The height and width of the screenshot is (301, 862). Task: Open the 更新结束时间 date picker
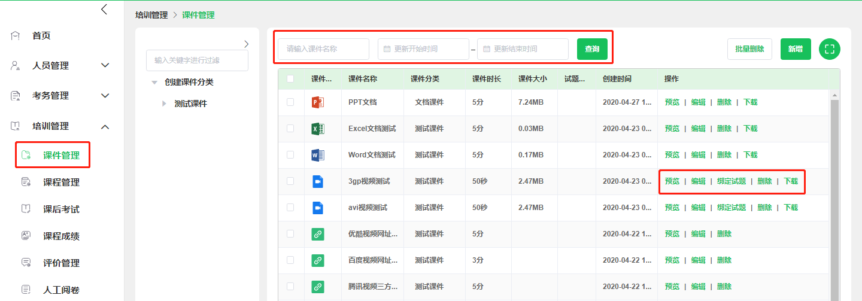point(523,49)
